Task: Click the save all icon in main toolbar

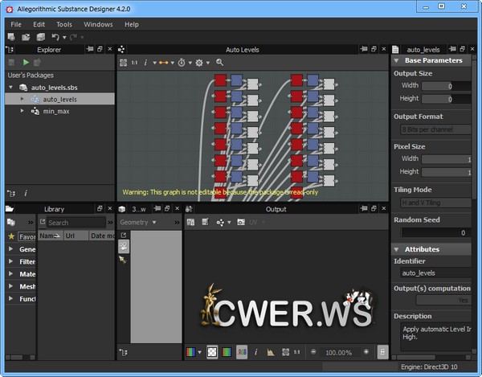Action: tap(41, 37)
